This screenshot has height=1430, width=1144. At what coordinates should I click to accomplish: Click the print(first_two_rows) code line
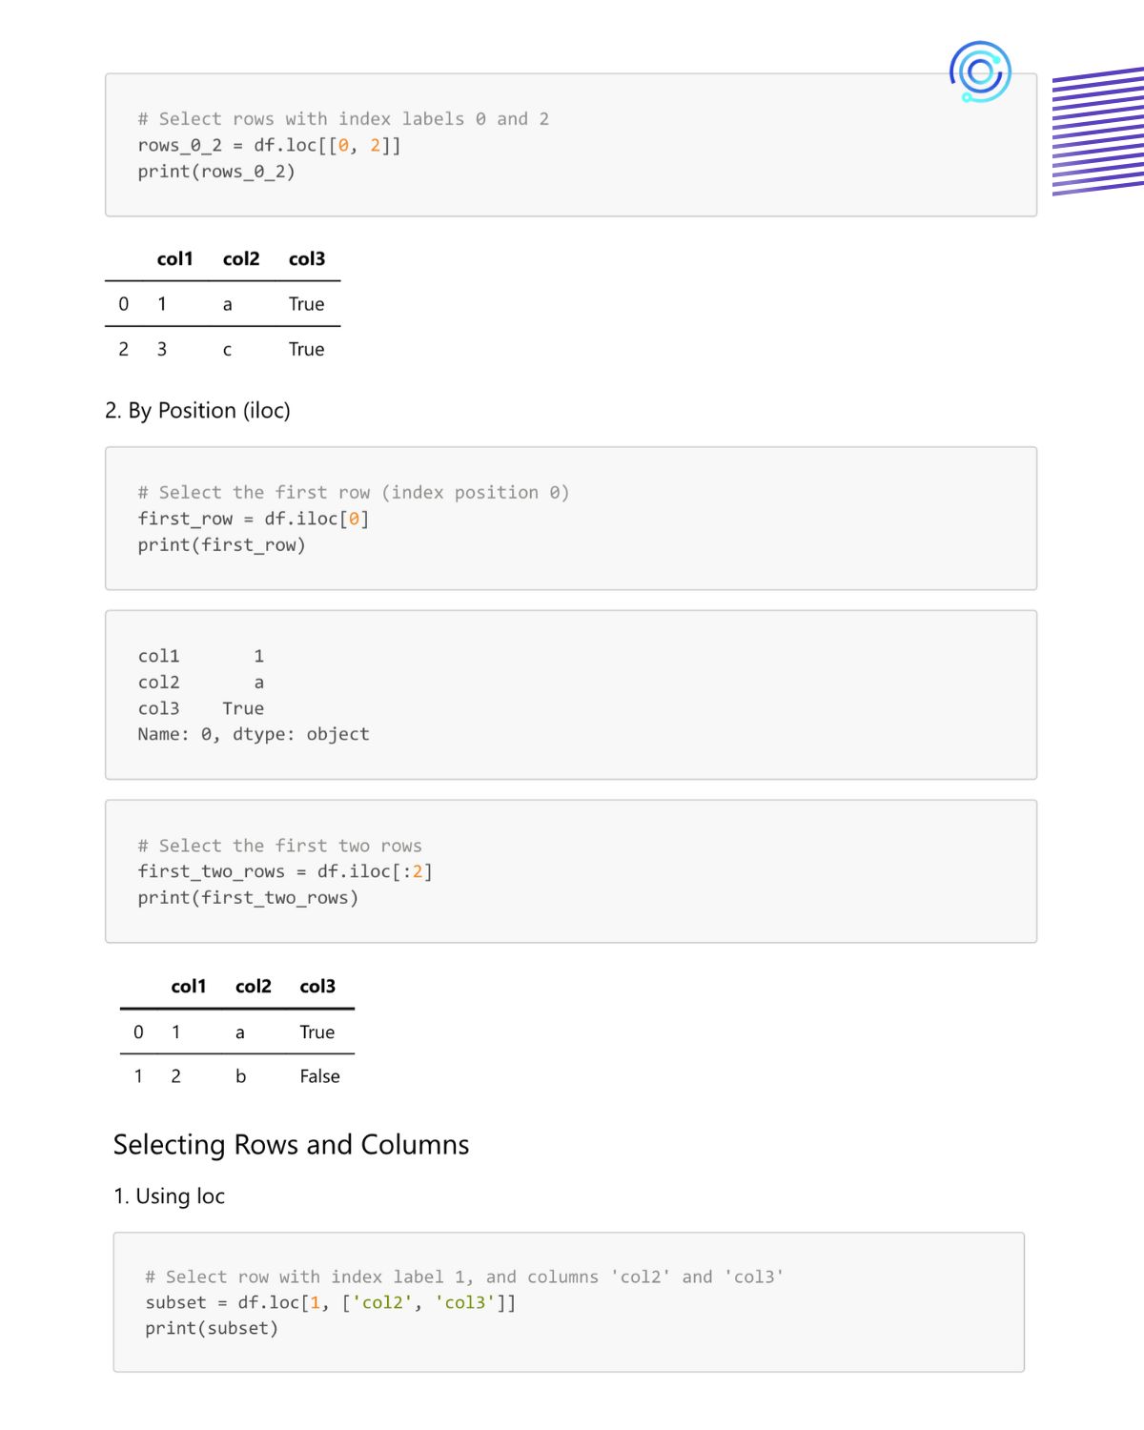(x=248, y=897)
